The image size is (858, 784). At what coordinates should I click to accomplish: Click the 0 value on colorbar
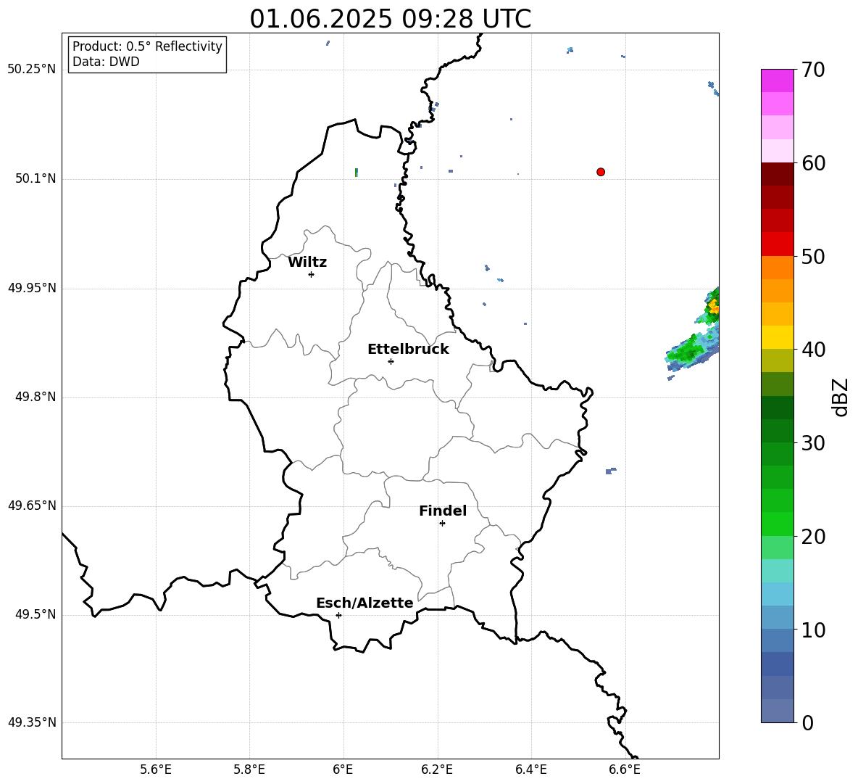(807, 722)
